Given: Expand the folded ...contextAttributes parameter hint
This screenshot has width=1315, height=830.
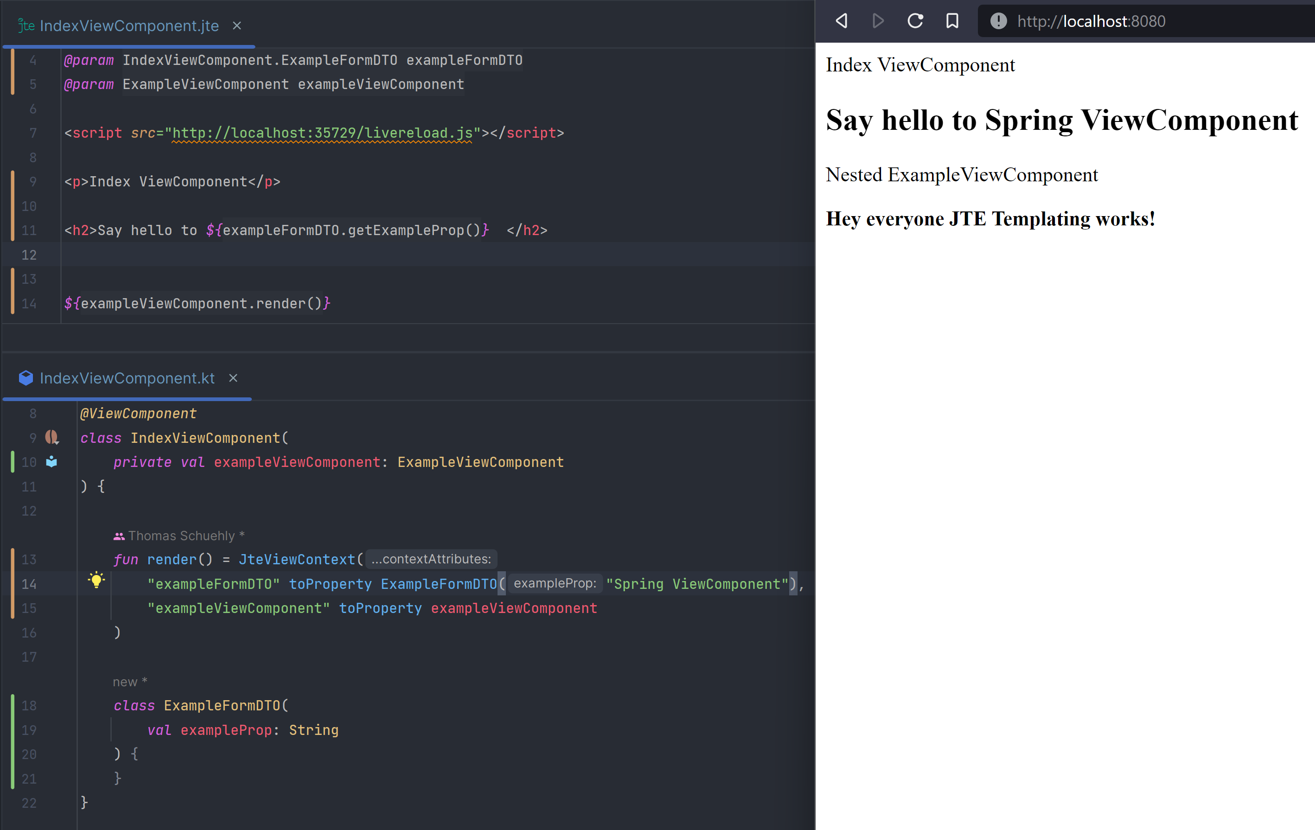Looking at the screenshot, I should 430,559.
